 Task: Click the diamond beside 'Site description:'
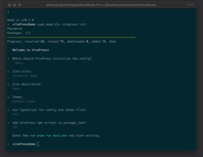pyautogui.click(x=8, y=84)
